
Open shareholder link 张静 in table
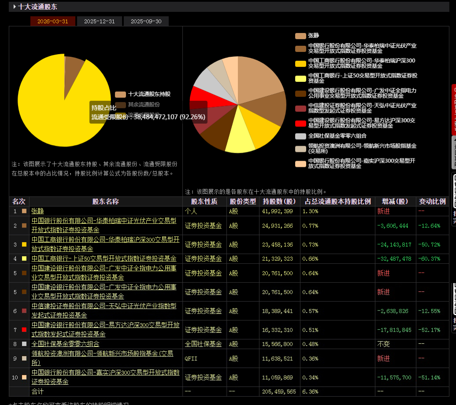coord(37,211)
